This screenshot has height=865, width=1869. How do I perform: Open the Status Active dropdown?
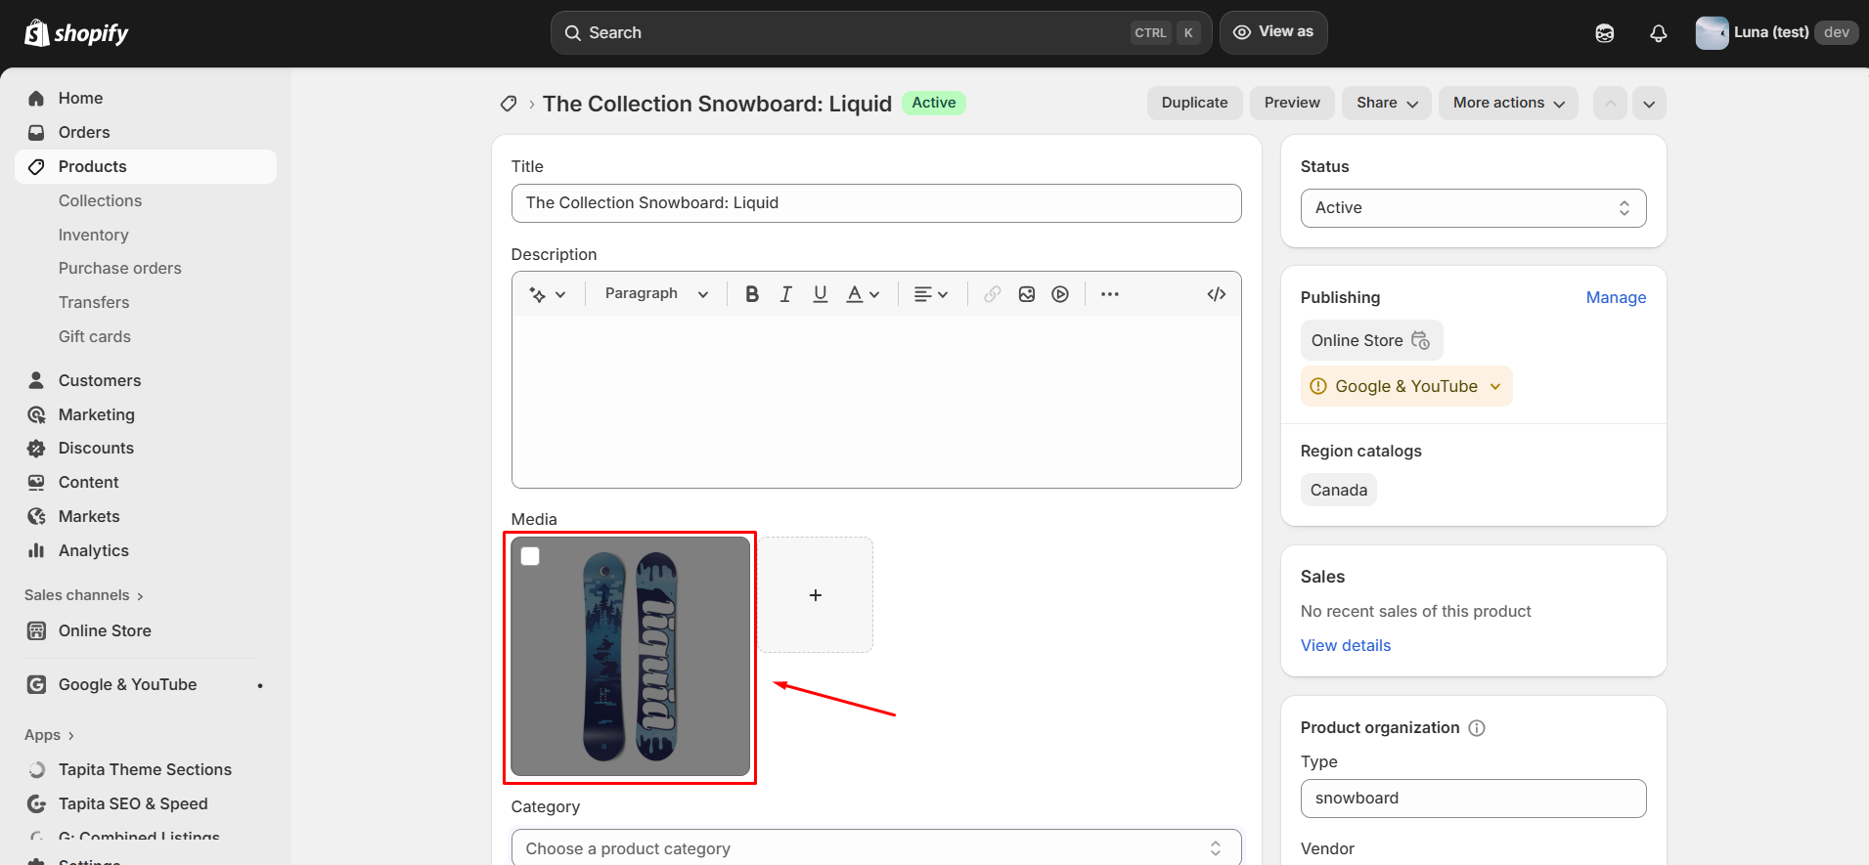pos(1473,208)
